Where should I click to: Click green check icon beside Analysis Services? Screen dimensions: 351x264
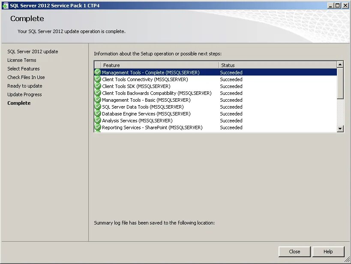point(98,121)
